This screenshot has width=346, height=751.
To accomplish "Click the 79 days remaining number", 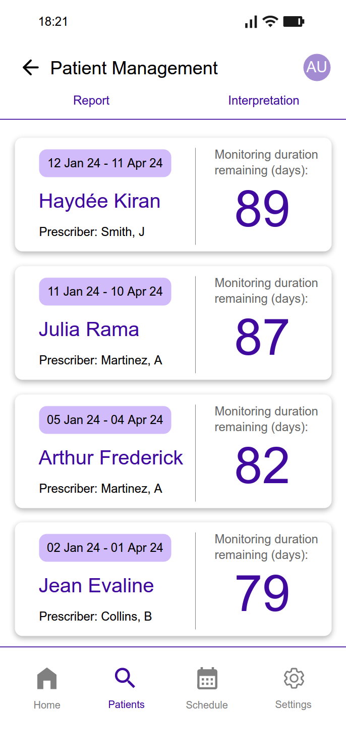I will pos(262,593).
